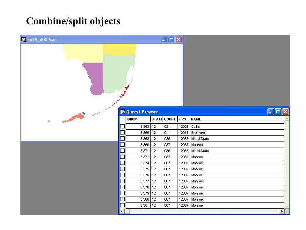The width and height of the screenshot is (306, 230).
Task: Check the row box for IDNUM 3,381
Action: coord(122,205)
